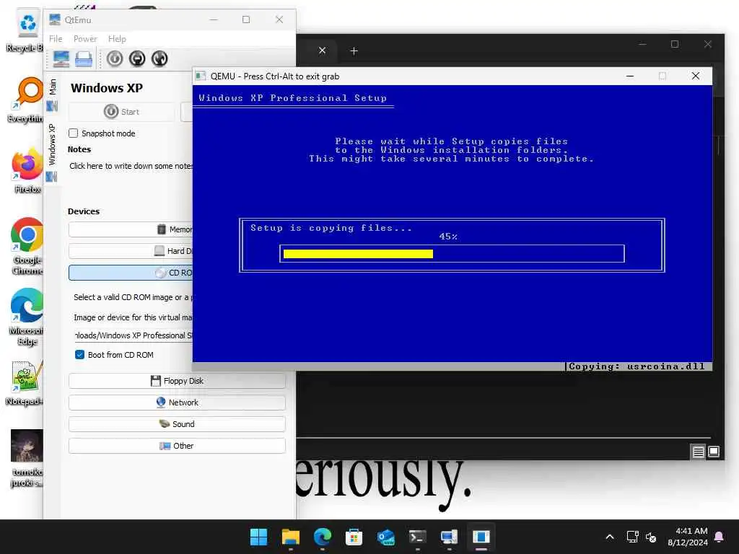Switch to the QEMU window taskbar icon
Image resolution: width=739 pixels, height=554 pixels.
click(481, 537)
